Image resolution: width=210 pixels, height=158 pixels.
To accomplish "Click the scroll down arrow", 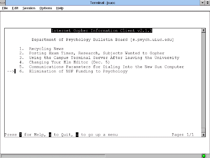I will coord(203,135).
